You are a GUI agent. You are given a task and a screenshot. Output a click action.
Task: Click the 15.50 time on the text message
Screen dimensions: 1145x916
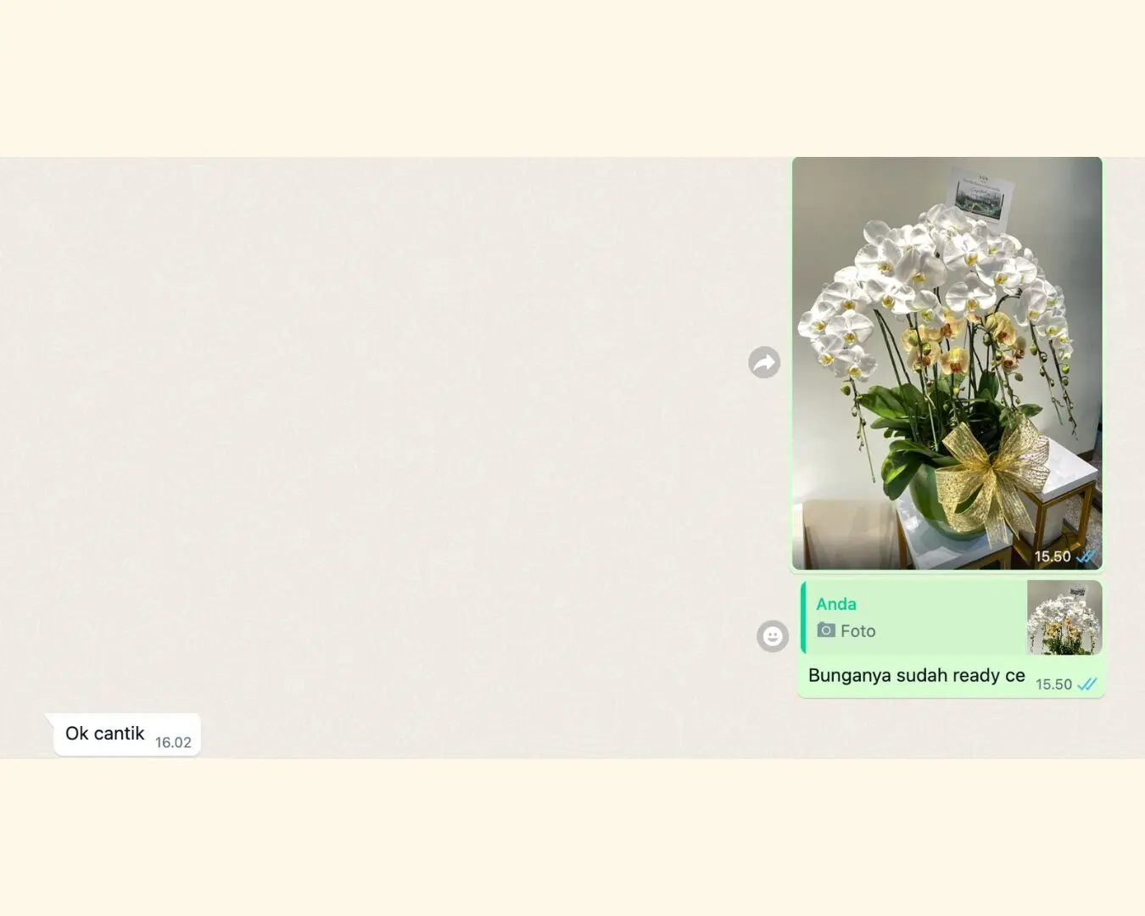[1053, 684]
